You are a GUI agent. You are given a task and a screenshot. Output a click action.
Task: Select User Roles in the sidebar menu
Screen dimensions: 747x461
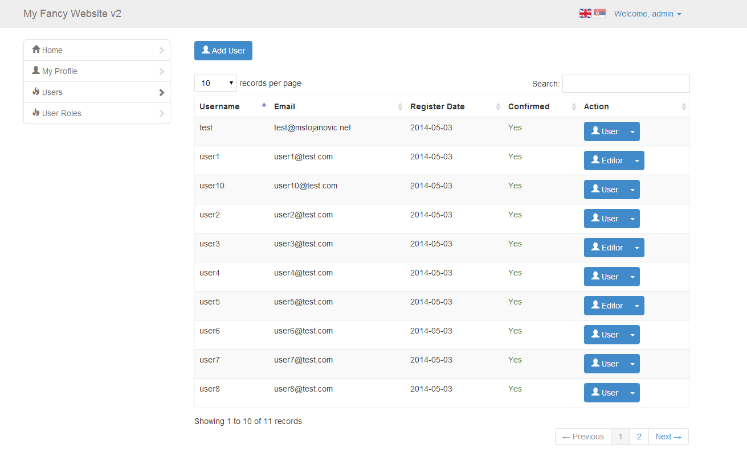(62, 113)
